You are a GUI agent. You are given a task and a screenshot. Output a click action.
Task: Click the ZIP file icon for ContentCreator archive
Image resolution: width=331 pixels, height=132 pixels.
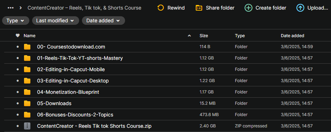click(x=27, y=126)
